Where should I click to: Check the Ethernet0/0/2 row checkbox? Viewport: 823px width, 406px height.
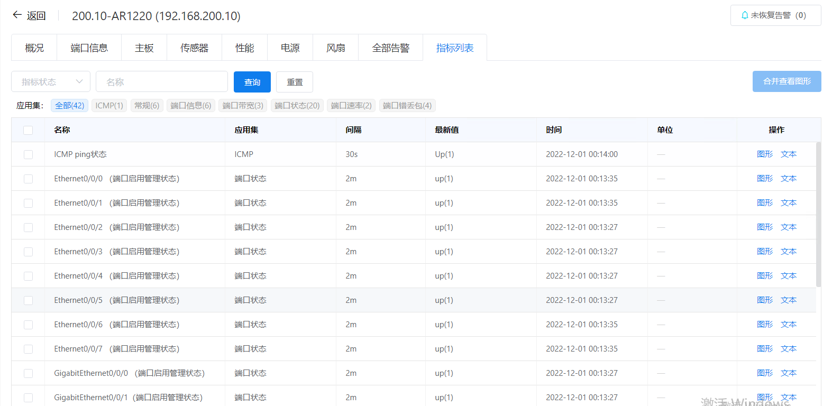point(28,227)
